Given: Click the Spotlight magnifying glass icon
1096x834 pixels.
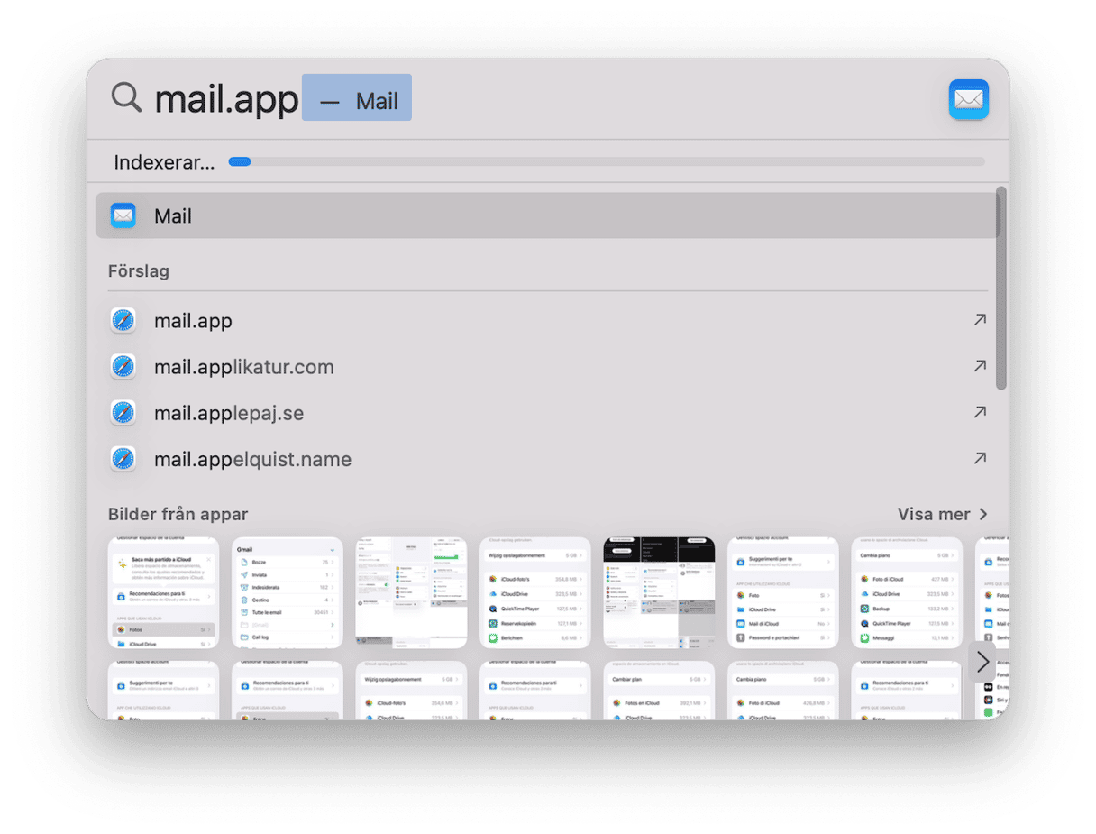Looking at the screenshot, I should click(x=126, y=97).
